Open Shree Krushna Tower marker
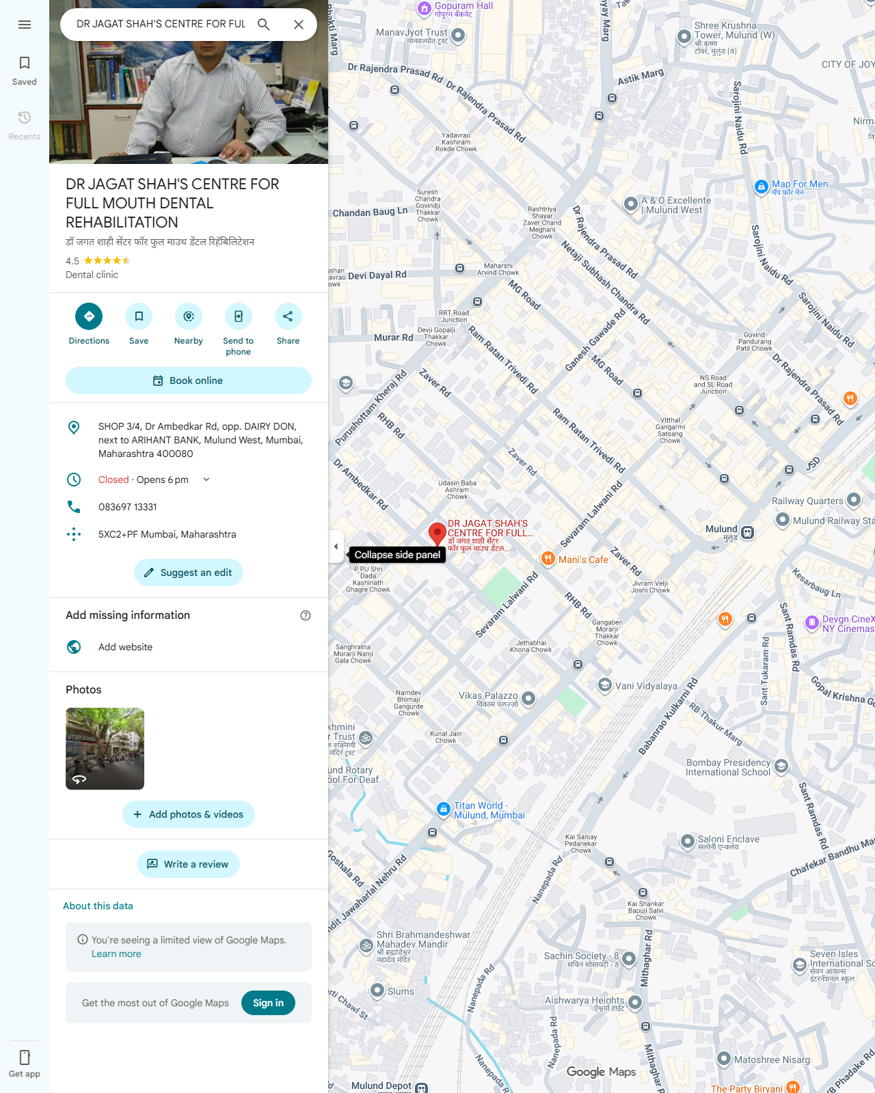Image resolution: width=875 pixels, height=1093 pixels. pyautogui.click(x=684, y=37)
